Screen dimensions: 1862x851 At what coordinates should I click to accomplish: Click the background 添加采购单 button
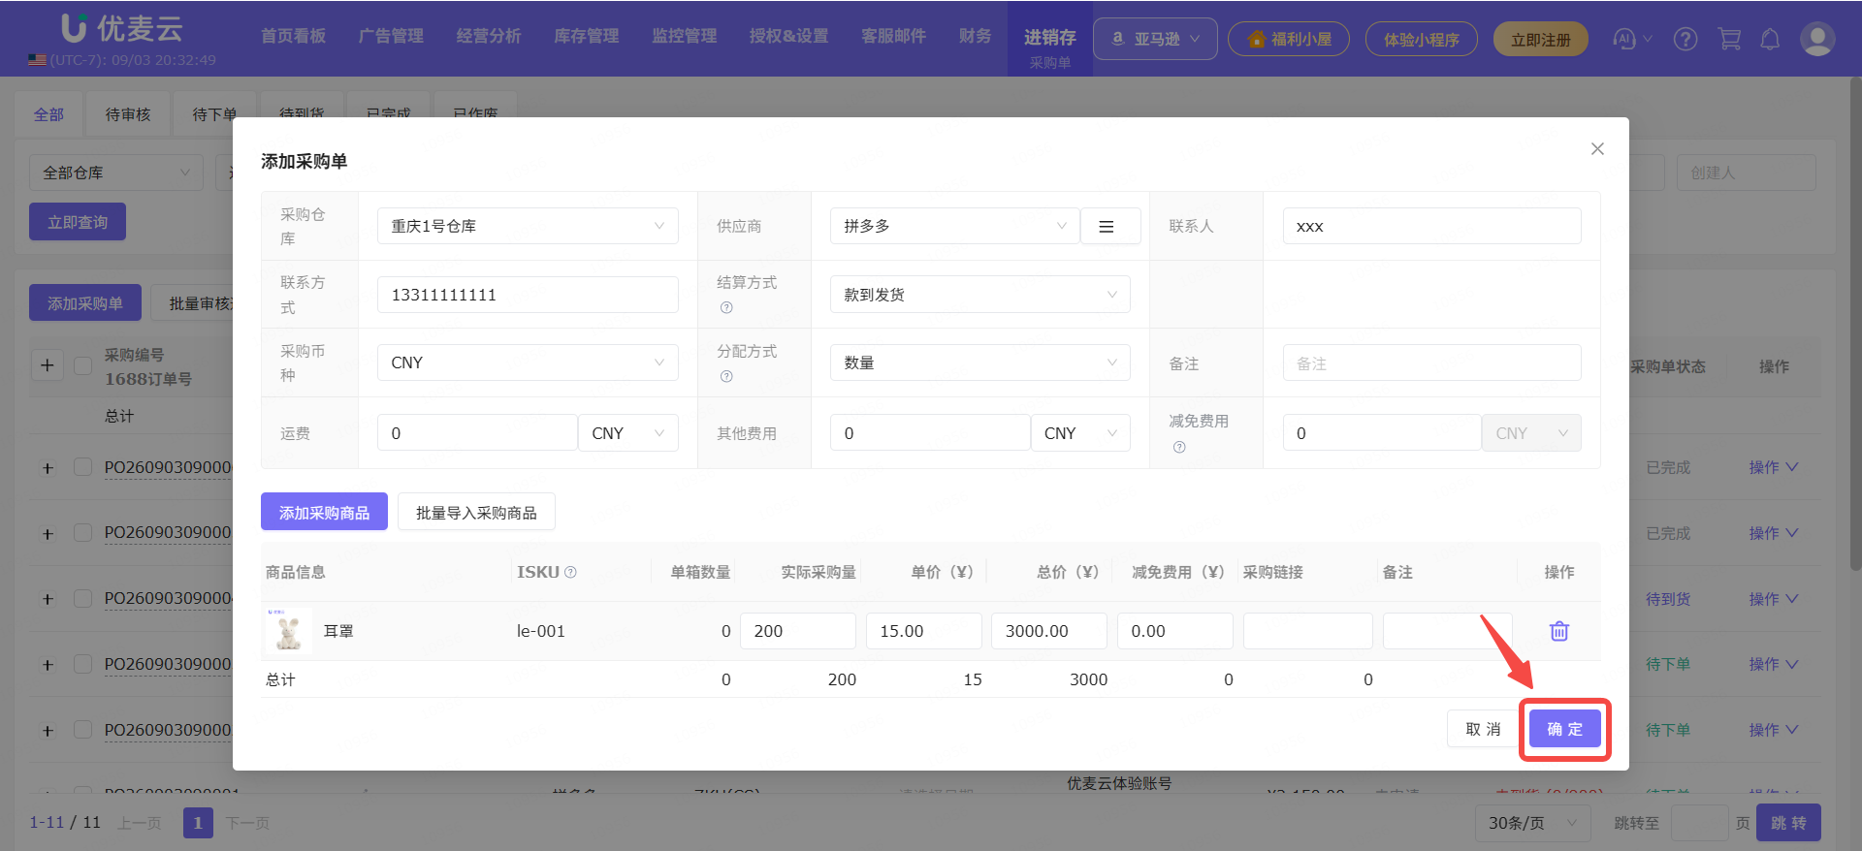(85, 303)
